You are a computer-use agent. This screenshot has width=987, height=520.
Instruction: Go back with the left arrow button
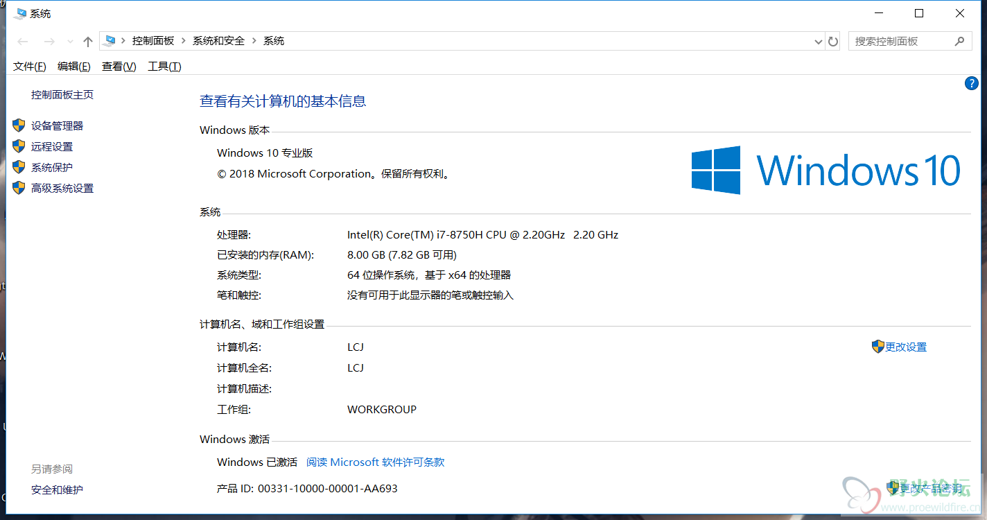23,42
